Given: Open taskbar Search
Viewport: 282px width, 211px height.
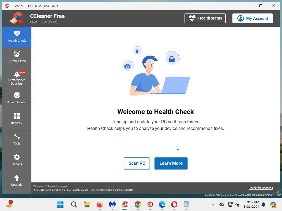Looking at the screenshot, I should click(74, 204).
